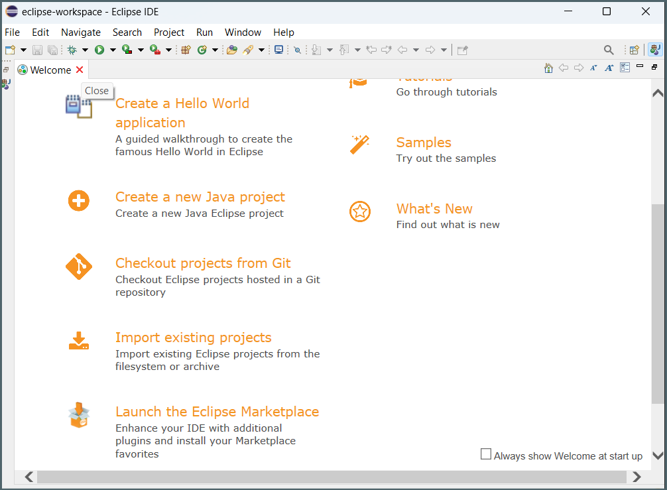Viewport: 667px width, 490px height.
Task: Open the Samples link
Action: coord(424,143)
